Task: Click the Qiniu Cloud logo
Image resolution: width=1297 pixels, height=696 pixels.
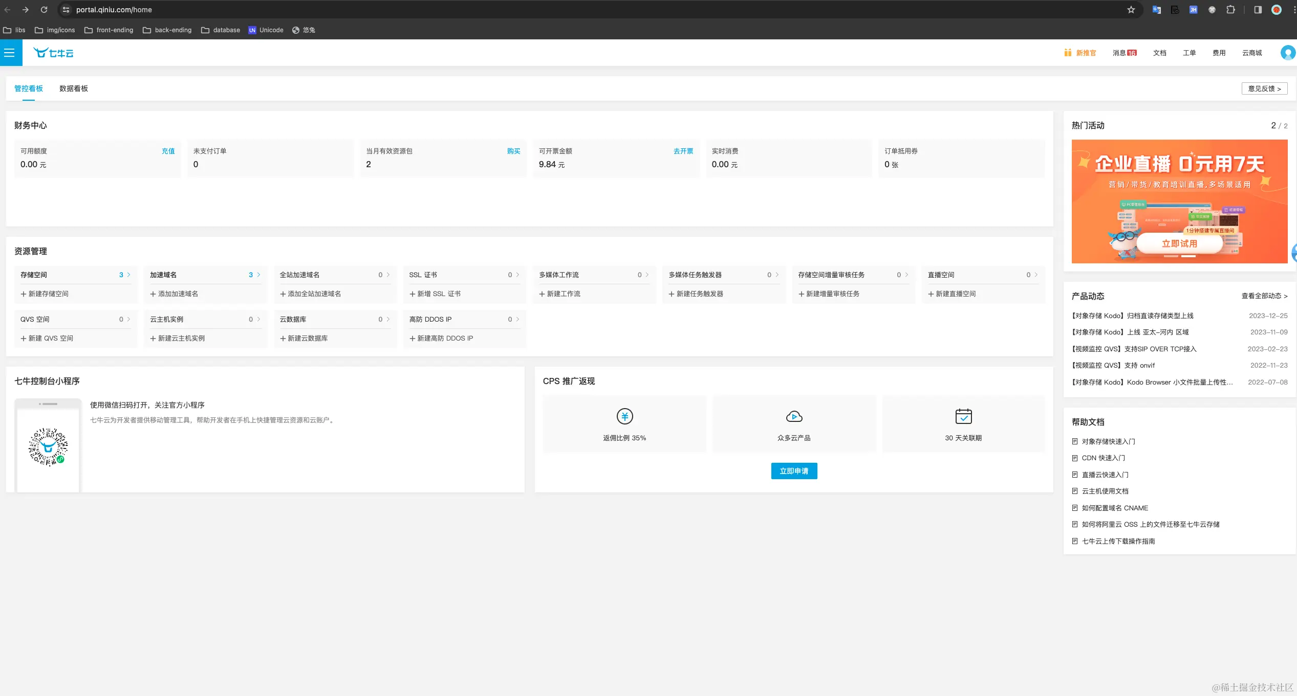Action: pyautogui.click(x=53, y=53)
